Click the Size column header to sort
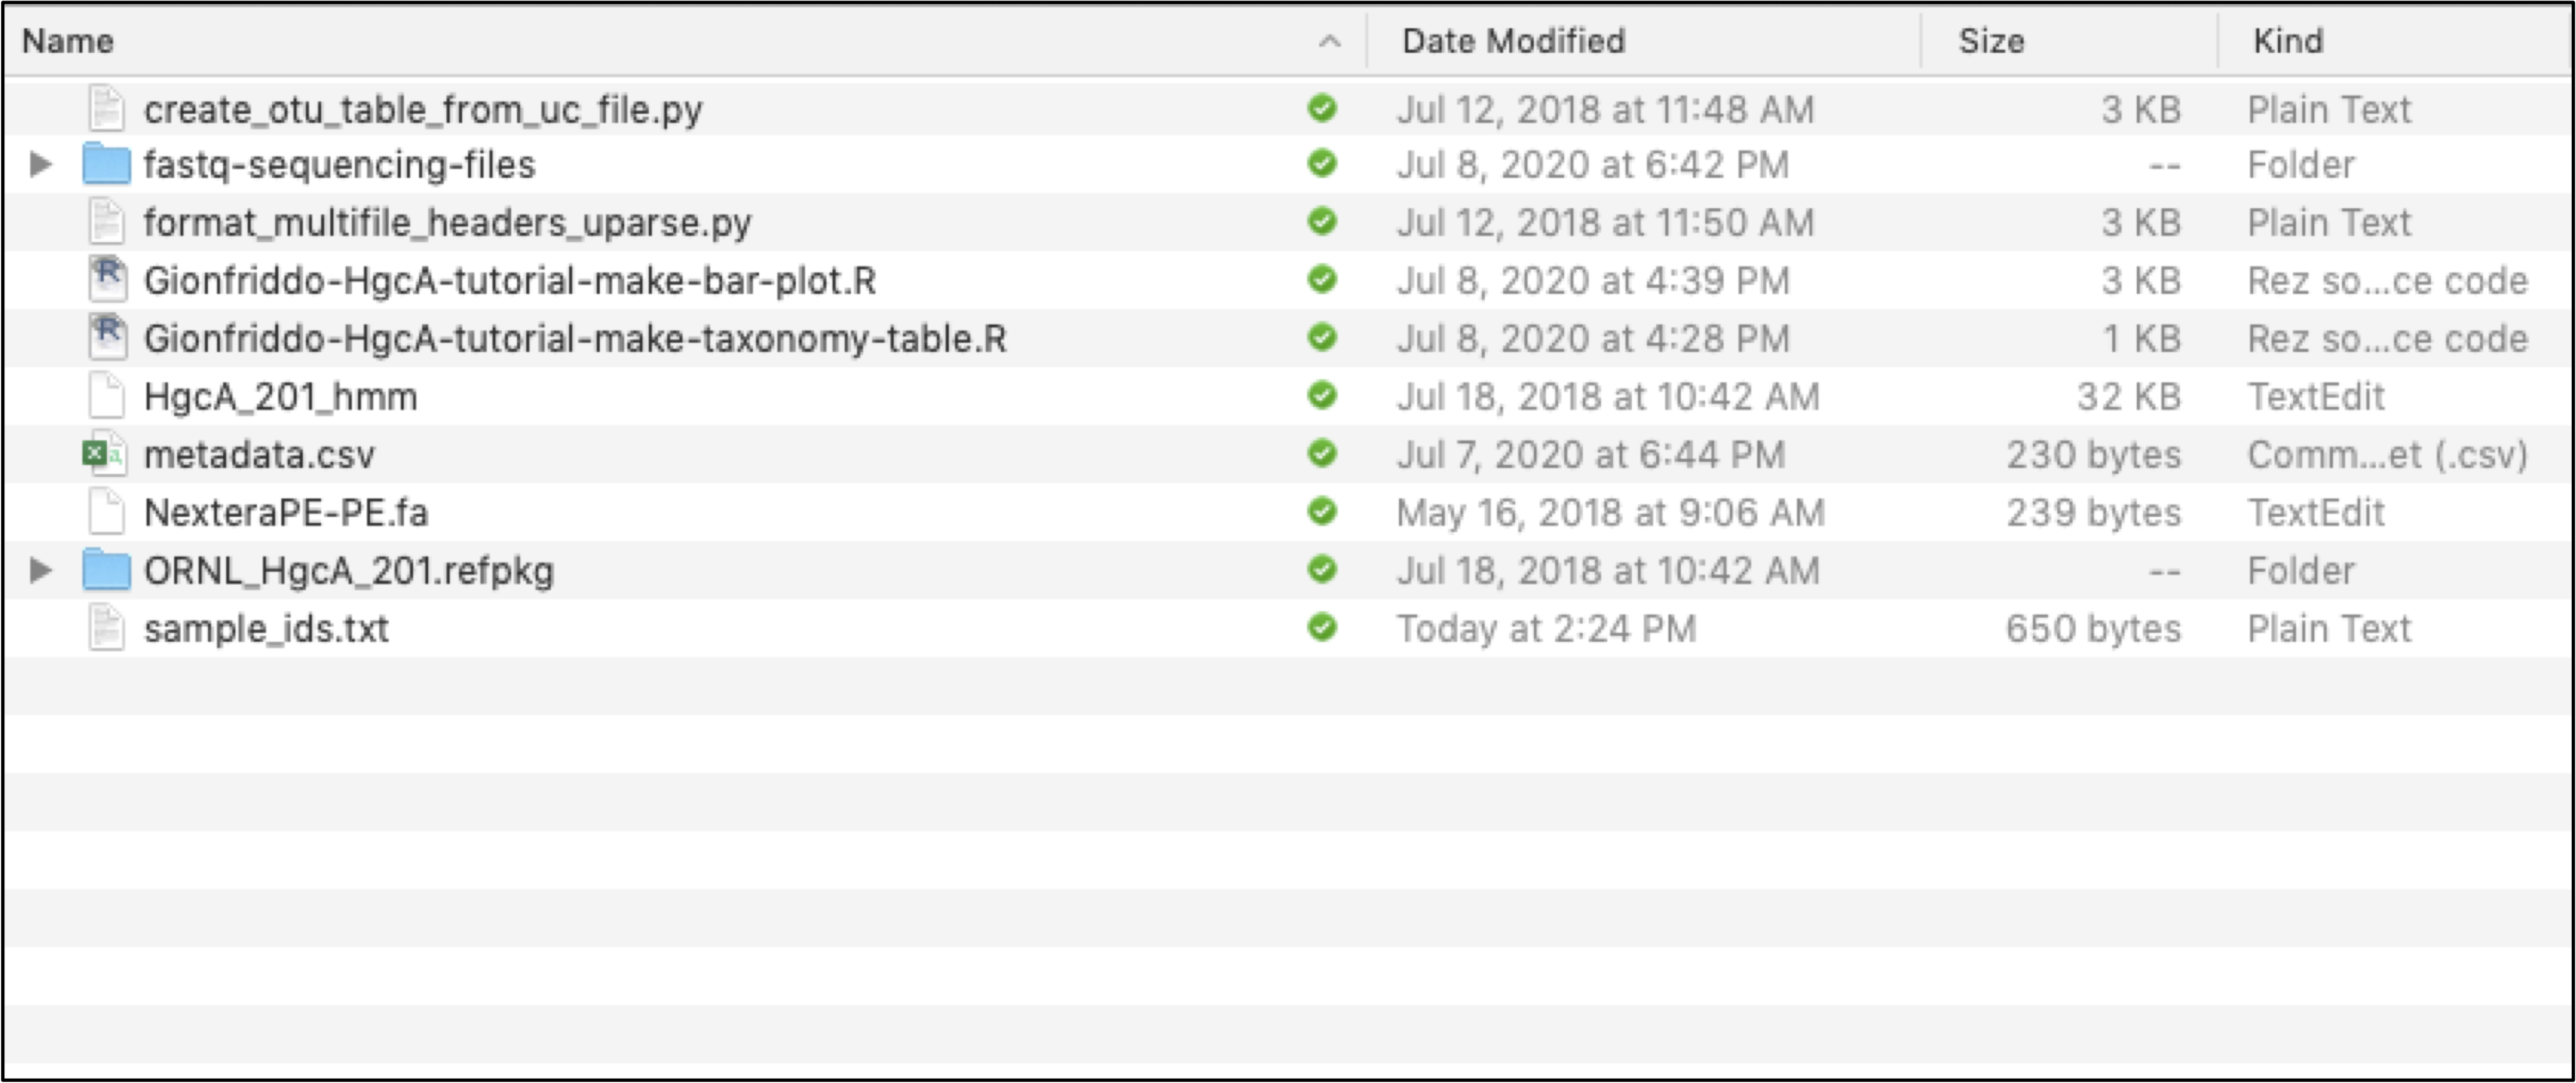This screenshot has width=2576, height=1083. coord(1992,41)
